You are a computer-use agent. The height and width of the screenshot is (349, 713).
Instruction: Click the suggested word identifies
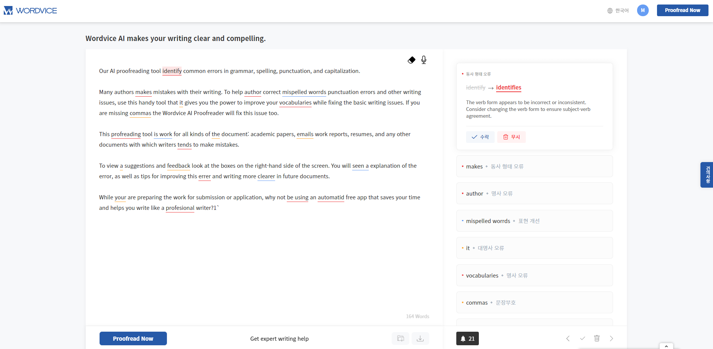pyautogui.click(x=509, y=88)
